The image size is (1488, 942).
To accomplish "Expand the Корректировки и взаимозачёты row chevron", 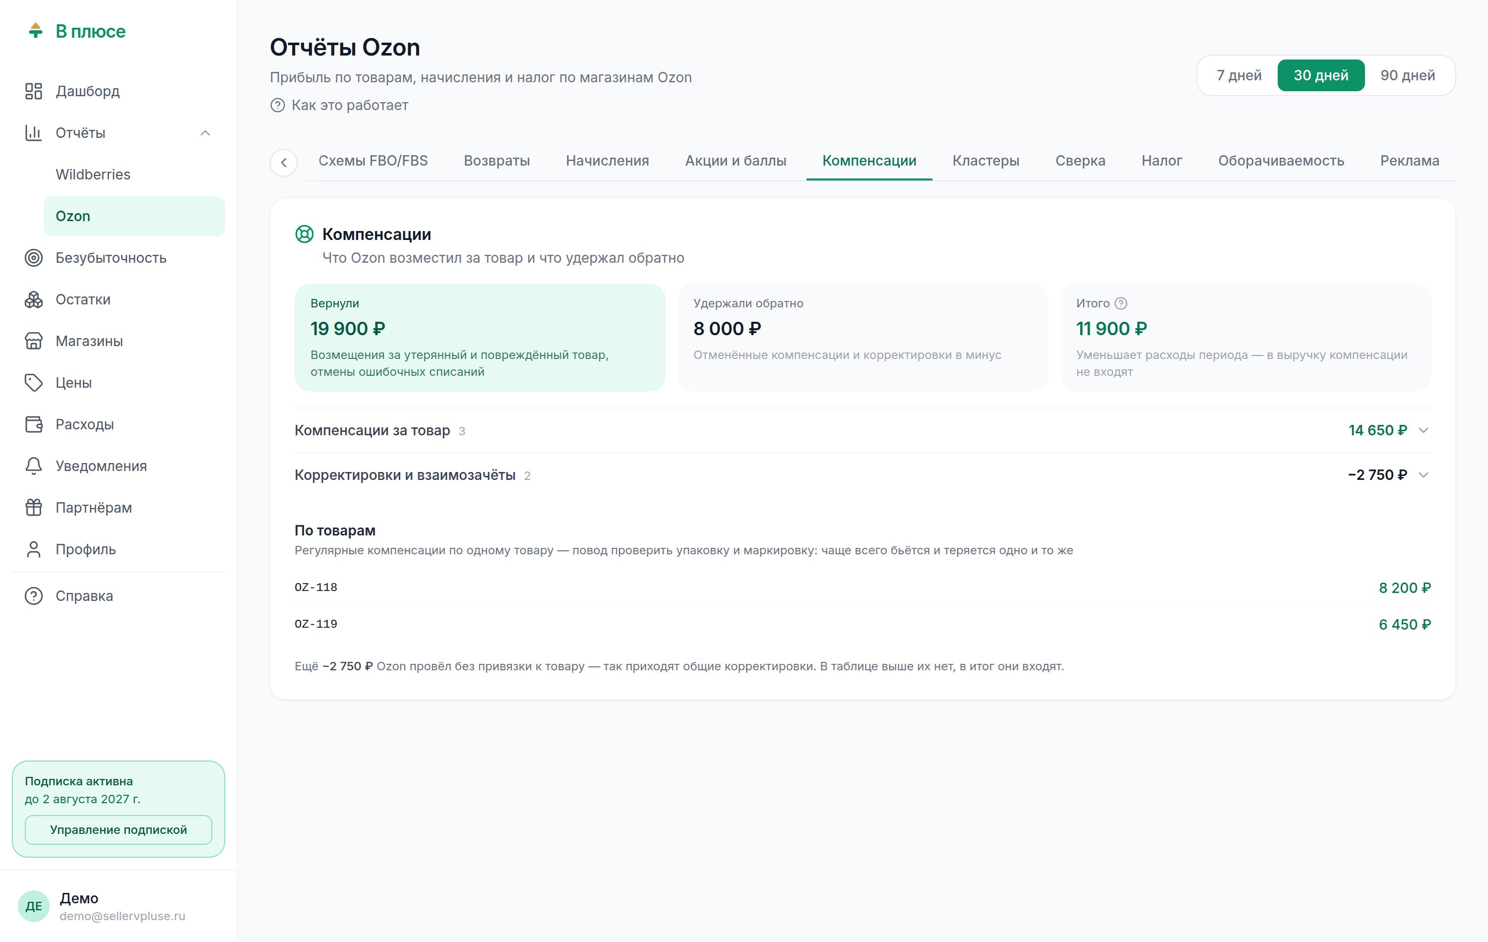I will tap(1424, 475).
